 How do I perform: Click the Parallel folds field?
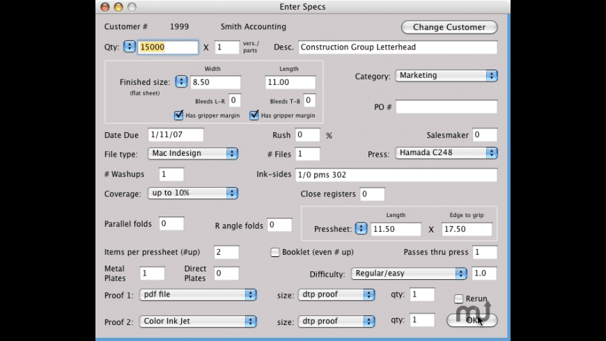[x=171, y=223]
